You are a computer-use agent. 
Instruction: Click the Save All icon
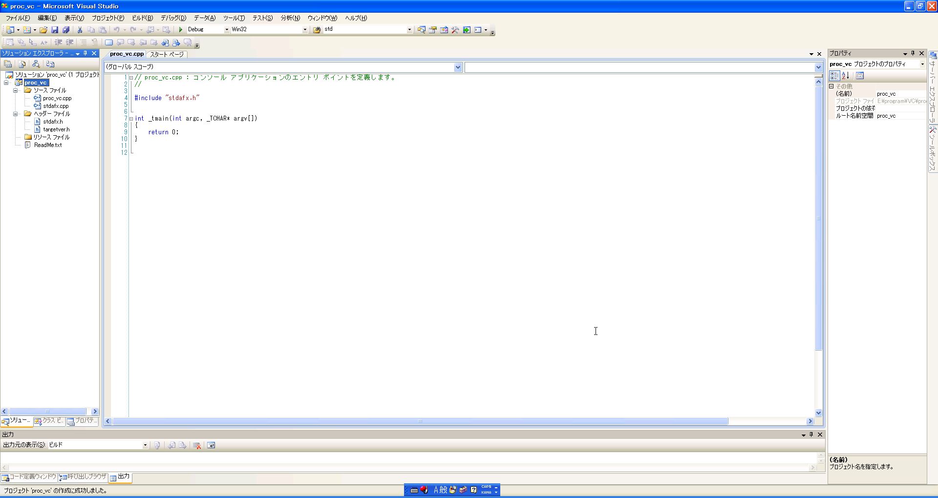[x=66, y=30]
